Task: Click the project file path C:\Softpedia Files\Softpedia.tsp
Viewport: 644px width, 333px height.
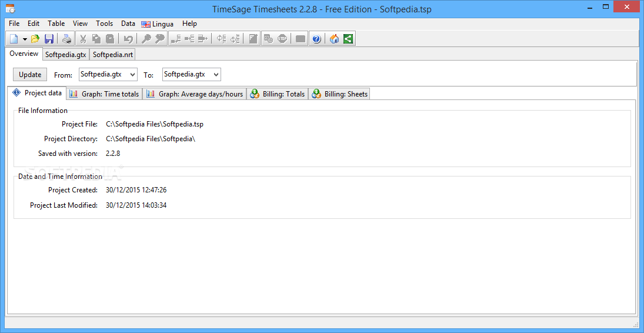Action: (x=155, y=124)
